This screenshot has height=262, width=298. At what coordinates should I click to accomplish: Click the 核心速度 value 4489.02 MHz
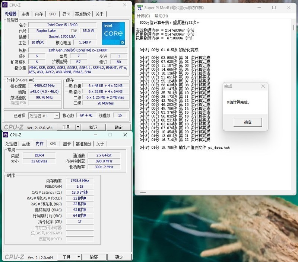(44, 86)
